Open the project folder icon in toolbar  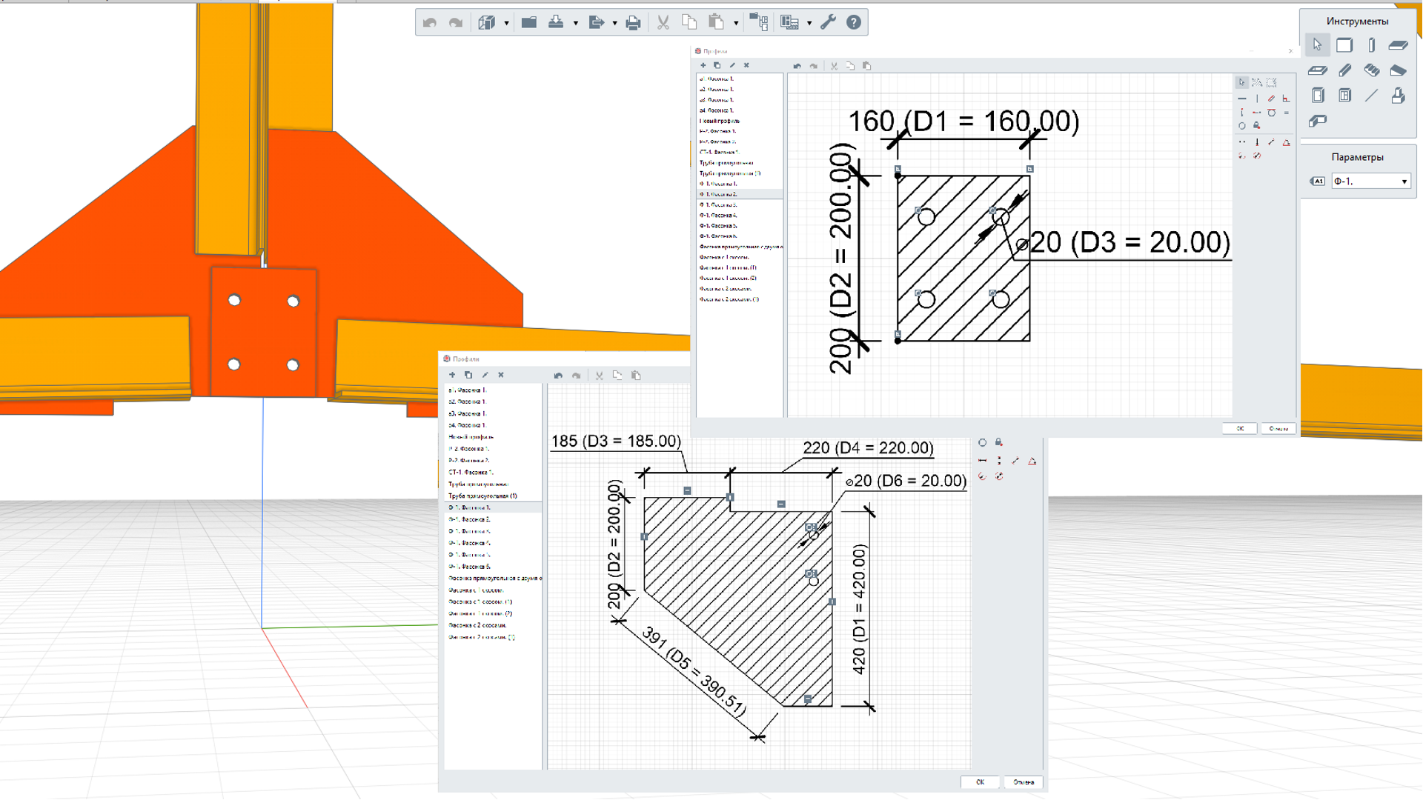(x=529, y=22)
